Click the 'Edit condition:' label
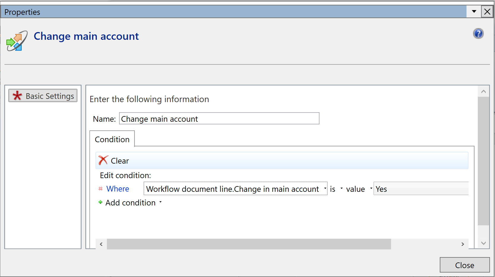 [x=125, y=175]
